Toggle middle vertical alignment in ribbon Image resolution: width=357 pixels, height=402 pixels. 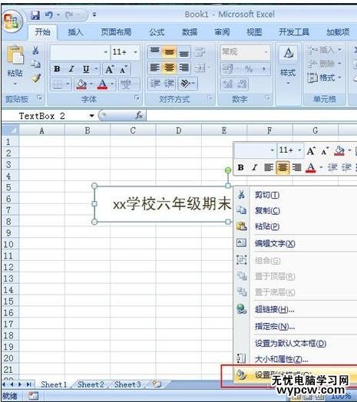169,52
